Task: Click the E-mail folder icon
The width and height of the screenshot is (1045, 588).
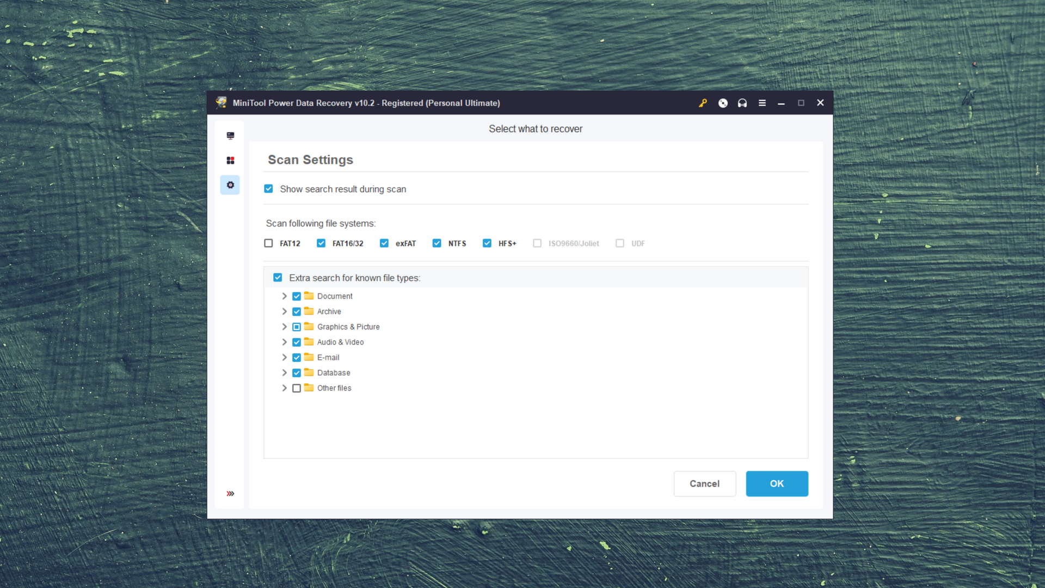Action: (x=309, y=357)
